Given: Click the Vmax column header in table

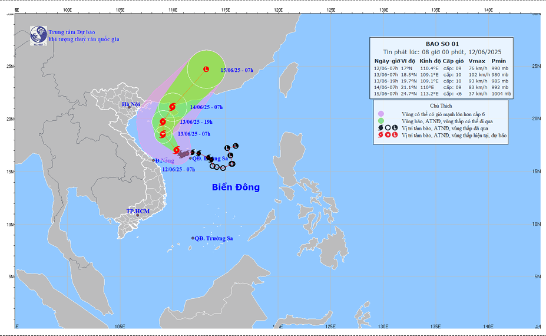Looking at the screenshot, I should tap(476, 61).
